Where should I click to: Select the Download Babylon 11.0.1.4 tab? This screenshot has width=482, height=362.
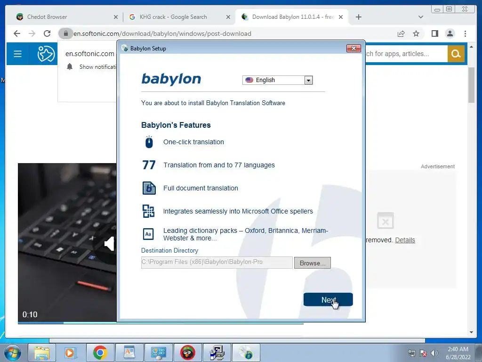289,17
